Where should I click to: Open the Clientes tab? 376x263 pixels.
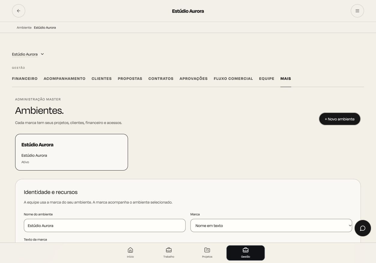tap(101, 79)
